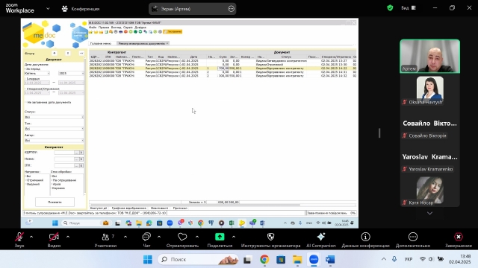Screen dimensions: 478x268
Task: Click the ЄДРПОУ input field
Action: [64, 152]
